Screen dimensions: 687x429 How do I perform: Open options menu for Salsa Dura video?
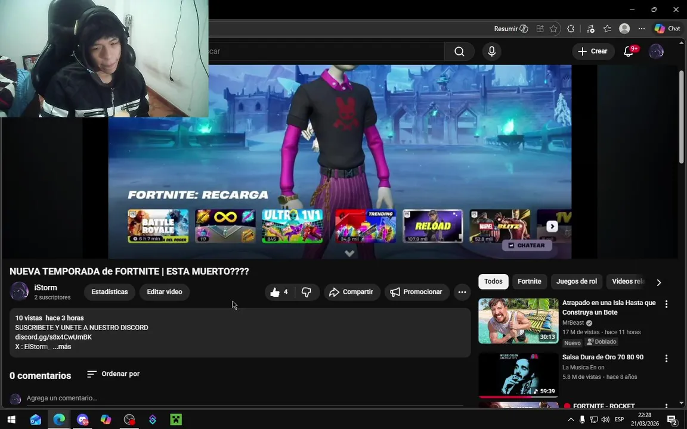pos(666,359)
